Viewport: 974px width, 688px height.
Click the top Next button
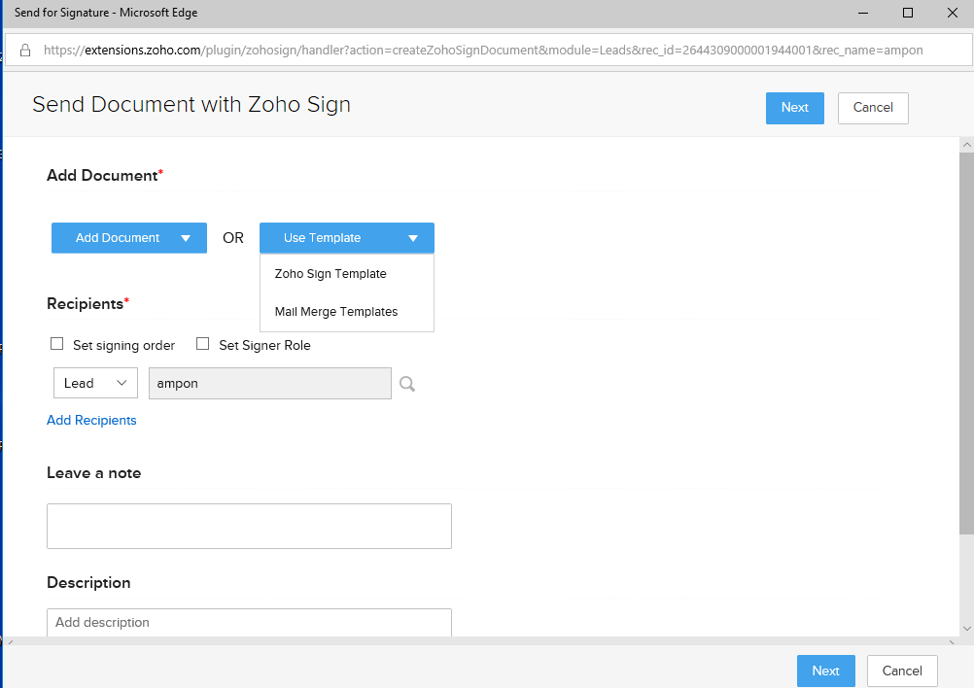tap(794, 108)
